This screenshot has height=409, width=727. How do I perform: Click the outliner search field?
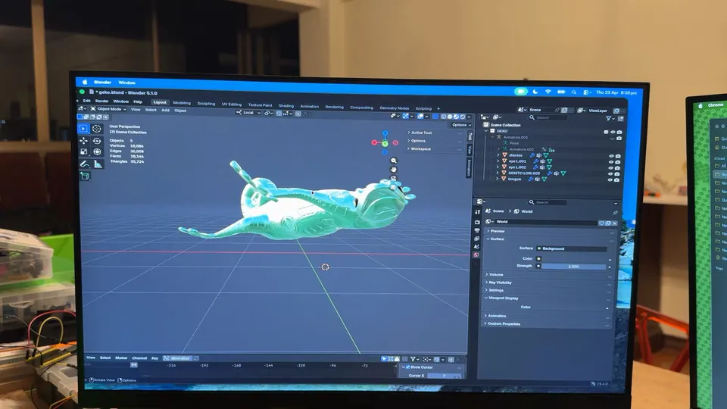point(548,118)
